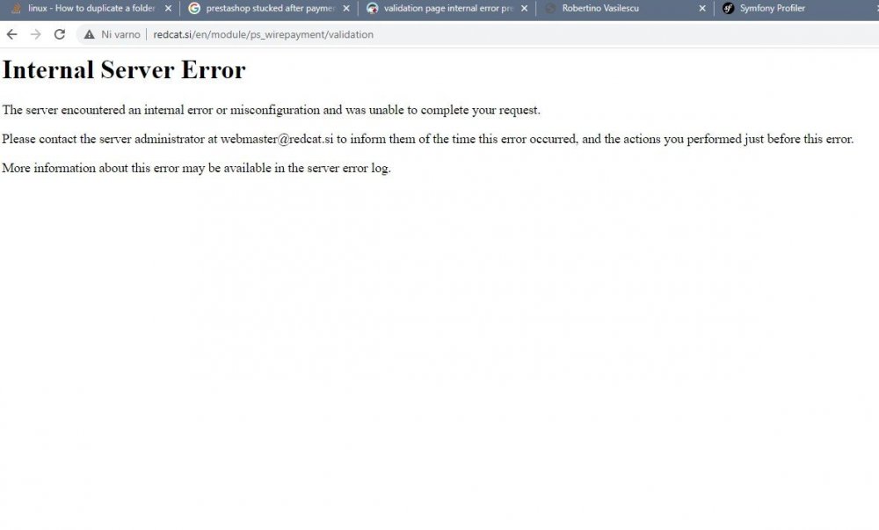Click the forward navigation arrow
Viewport: 879px width, 530px height.
35,34
